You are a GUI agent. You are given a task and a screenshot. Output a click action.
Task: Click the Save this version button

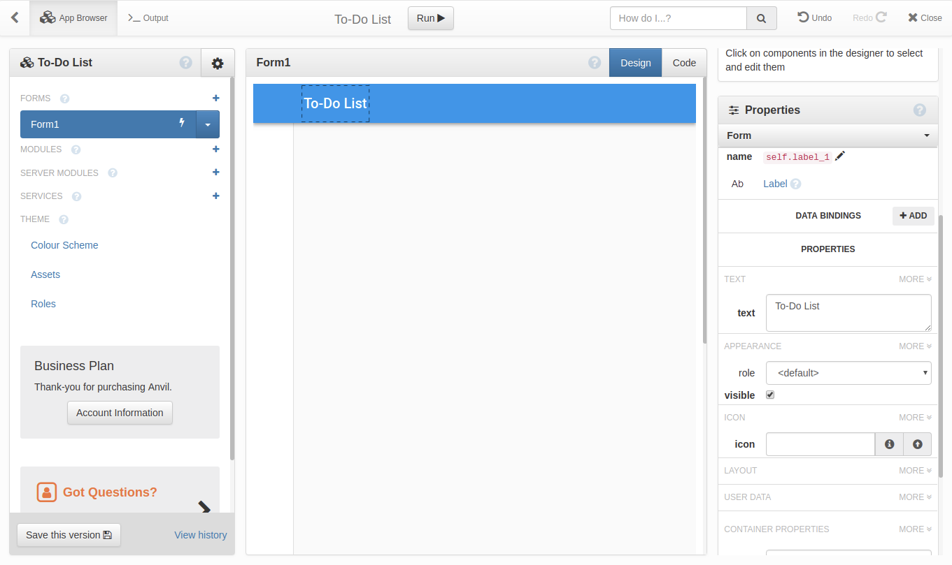69,535
